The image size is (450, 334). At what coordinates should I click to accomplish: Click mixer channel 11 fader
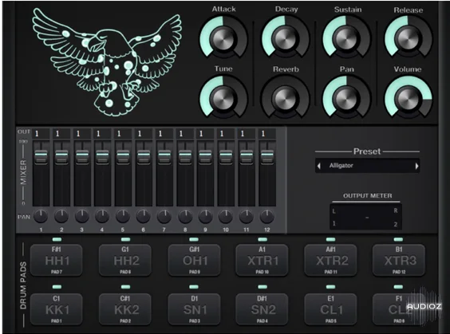pos(247,156)
